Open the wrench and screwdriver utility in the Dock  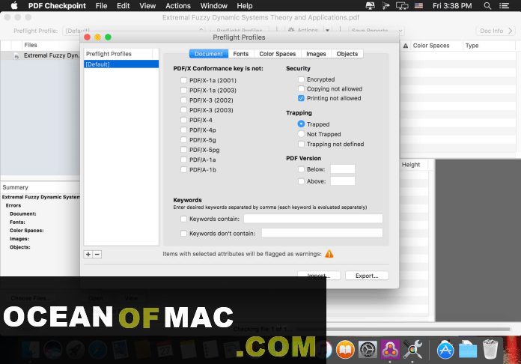pos(412,350)
